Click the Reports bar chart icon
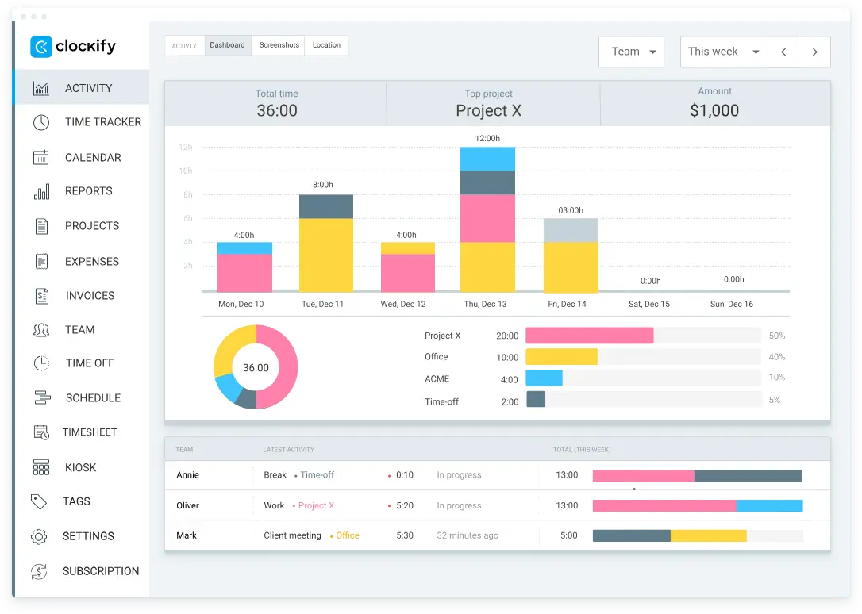Viewport: 862px width, 614px height. pyautogui.click(x=41, y=191)
